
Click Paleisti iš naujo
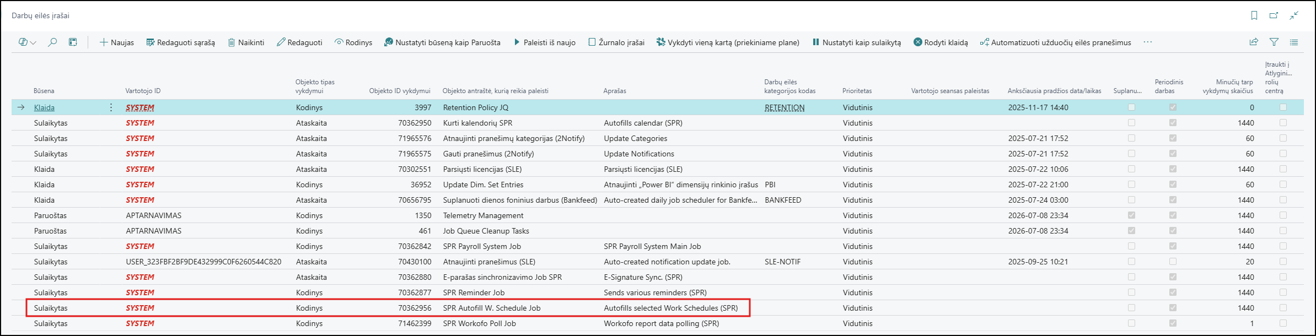(545, 42)
